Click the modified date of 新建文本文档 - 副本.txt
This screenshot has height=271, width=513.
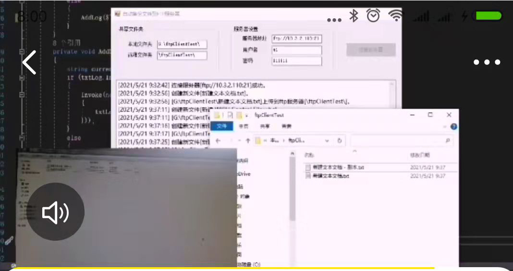(427, 167)
